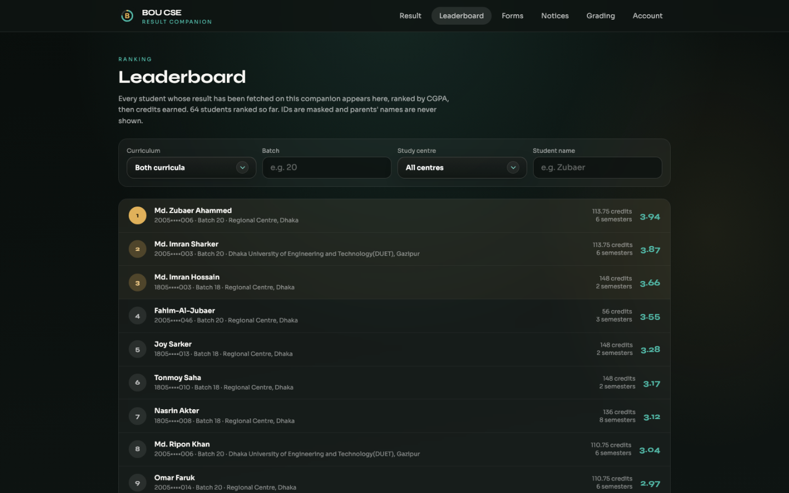Click the rank 4 badge for Fahim-Al-Jubaer

pos(138,316)
